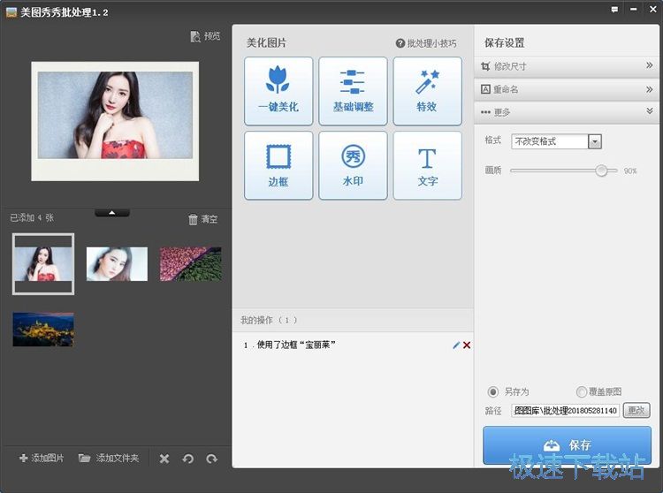Rotate images clockwise using the bottom toolbar arrow

[211, 459]
